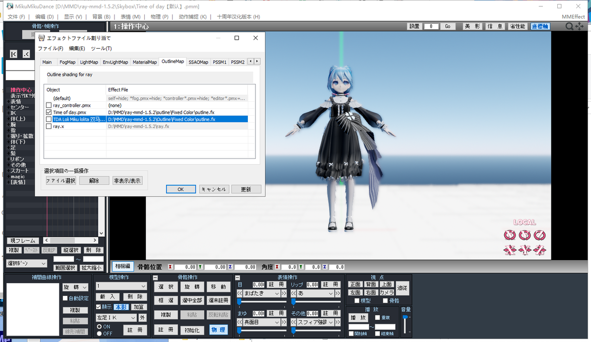Click the tab scroll right arrow
The width and height of the screenshot is (591, 342).
tap(257, 61)
